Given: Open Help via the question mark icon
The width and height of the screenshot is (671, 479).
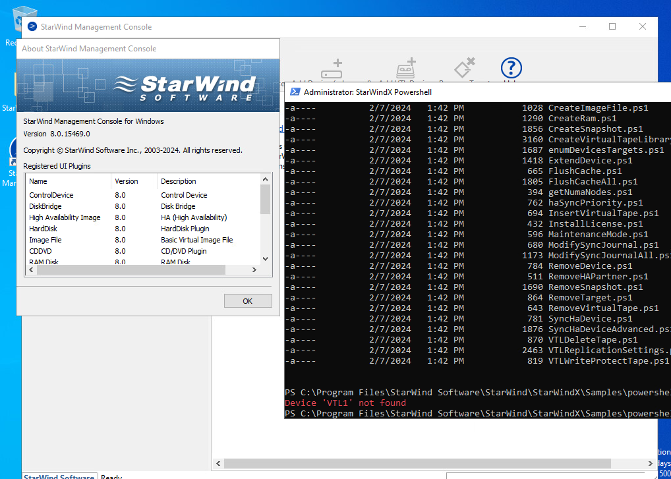Looking at the screenshot, I should [x=511, y=69].
